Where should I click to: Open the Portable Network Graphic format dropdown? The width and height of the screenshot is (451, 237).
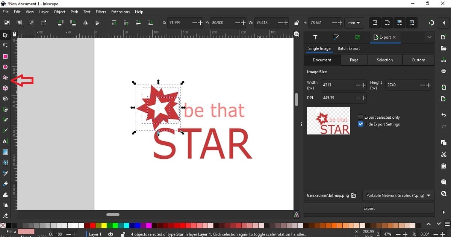398,195
